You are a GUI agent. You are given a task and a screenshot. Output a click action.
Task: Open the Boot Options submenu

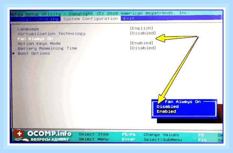[34, 53]
